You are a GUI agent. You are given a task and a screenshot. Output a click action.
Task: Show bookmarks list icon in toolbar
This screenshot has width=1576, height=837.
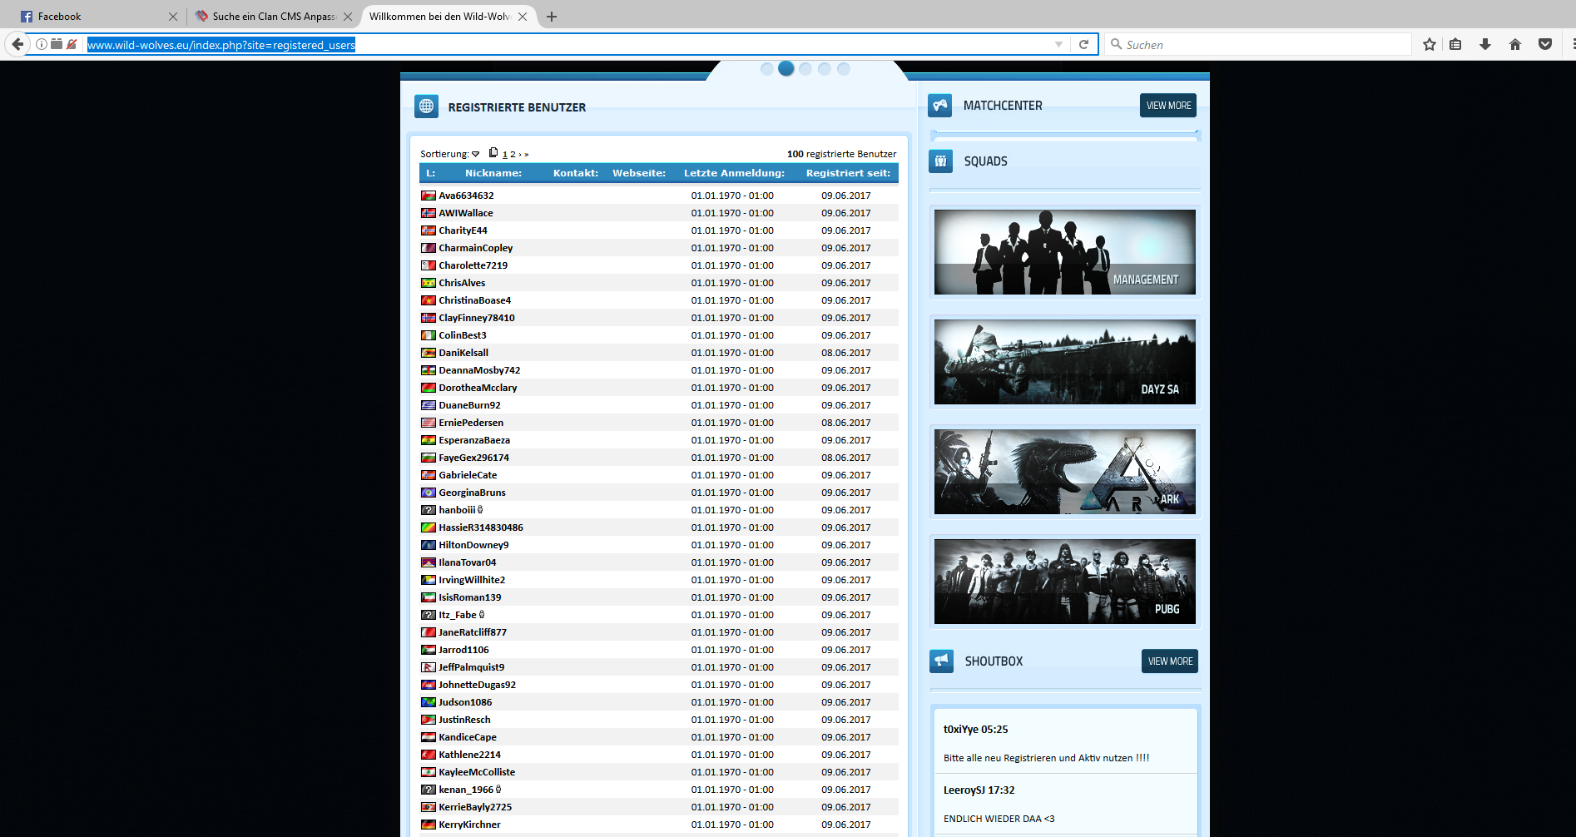[x=1455, y=44]
